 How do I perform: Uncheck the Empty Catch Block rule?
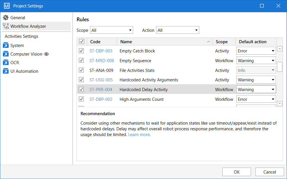click(81, 51)
